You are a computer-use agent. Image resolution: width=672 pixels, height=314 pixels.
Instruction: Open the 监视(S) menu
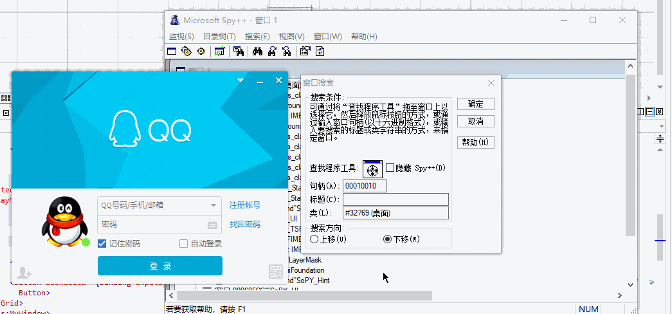click(x=181, y=37)
